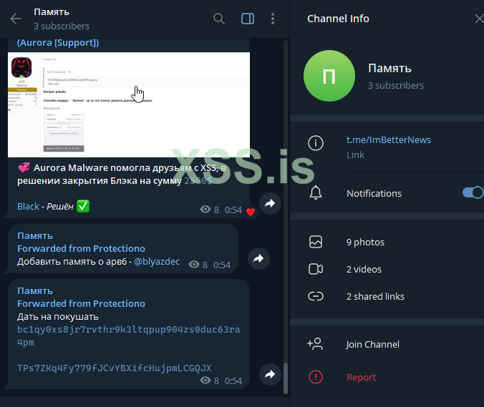The height and width of the screenshot is (407, 484).
Task: Click the bell notifications icon
Action: [316, 193]
